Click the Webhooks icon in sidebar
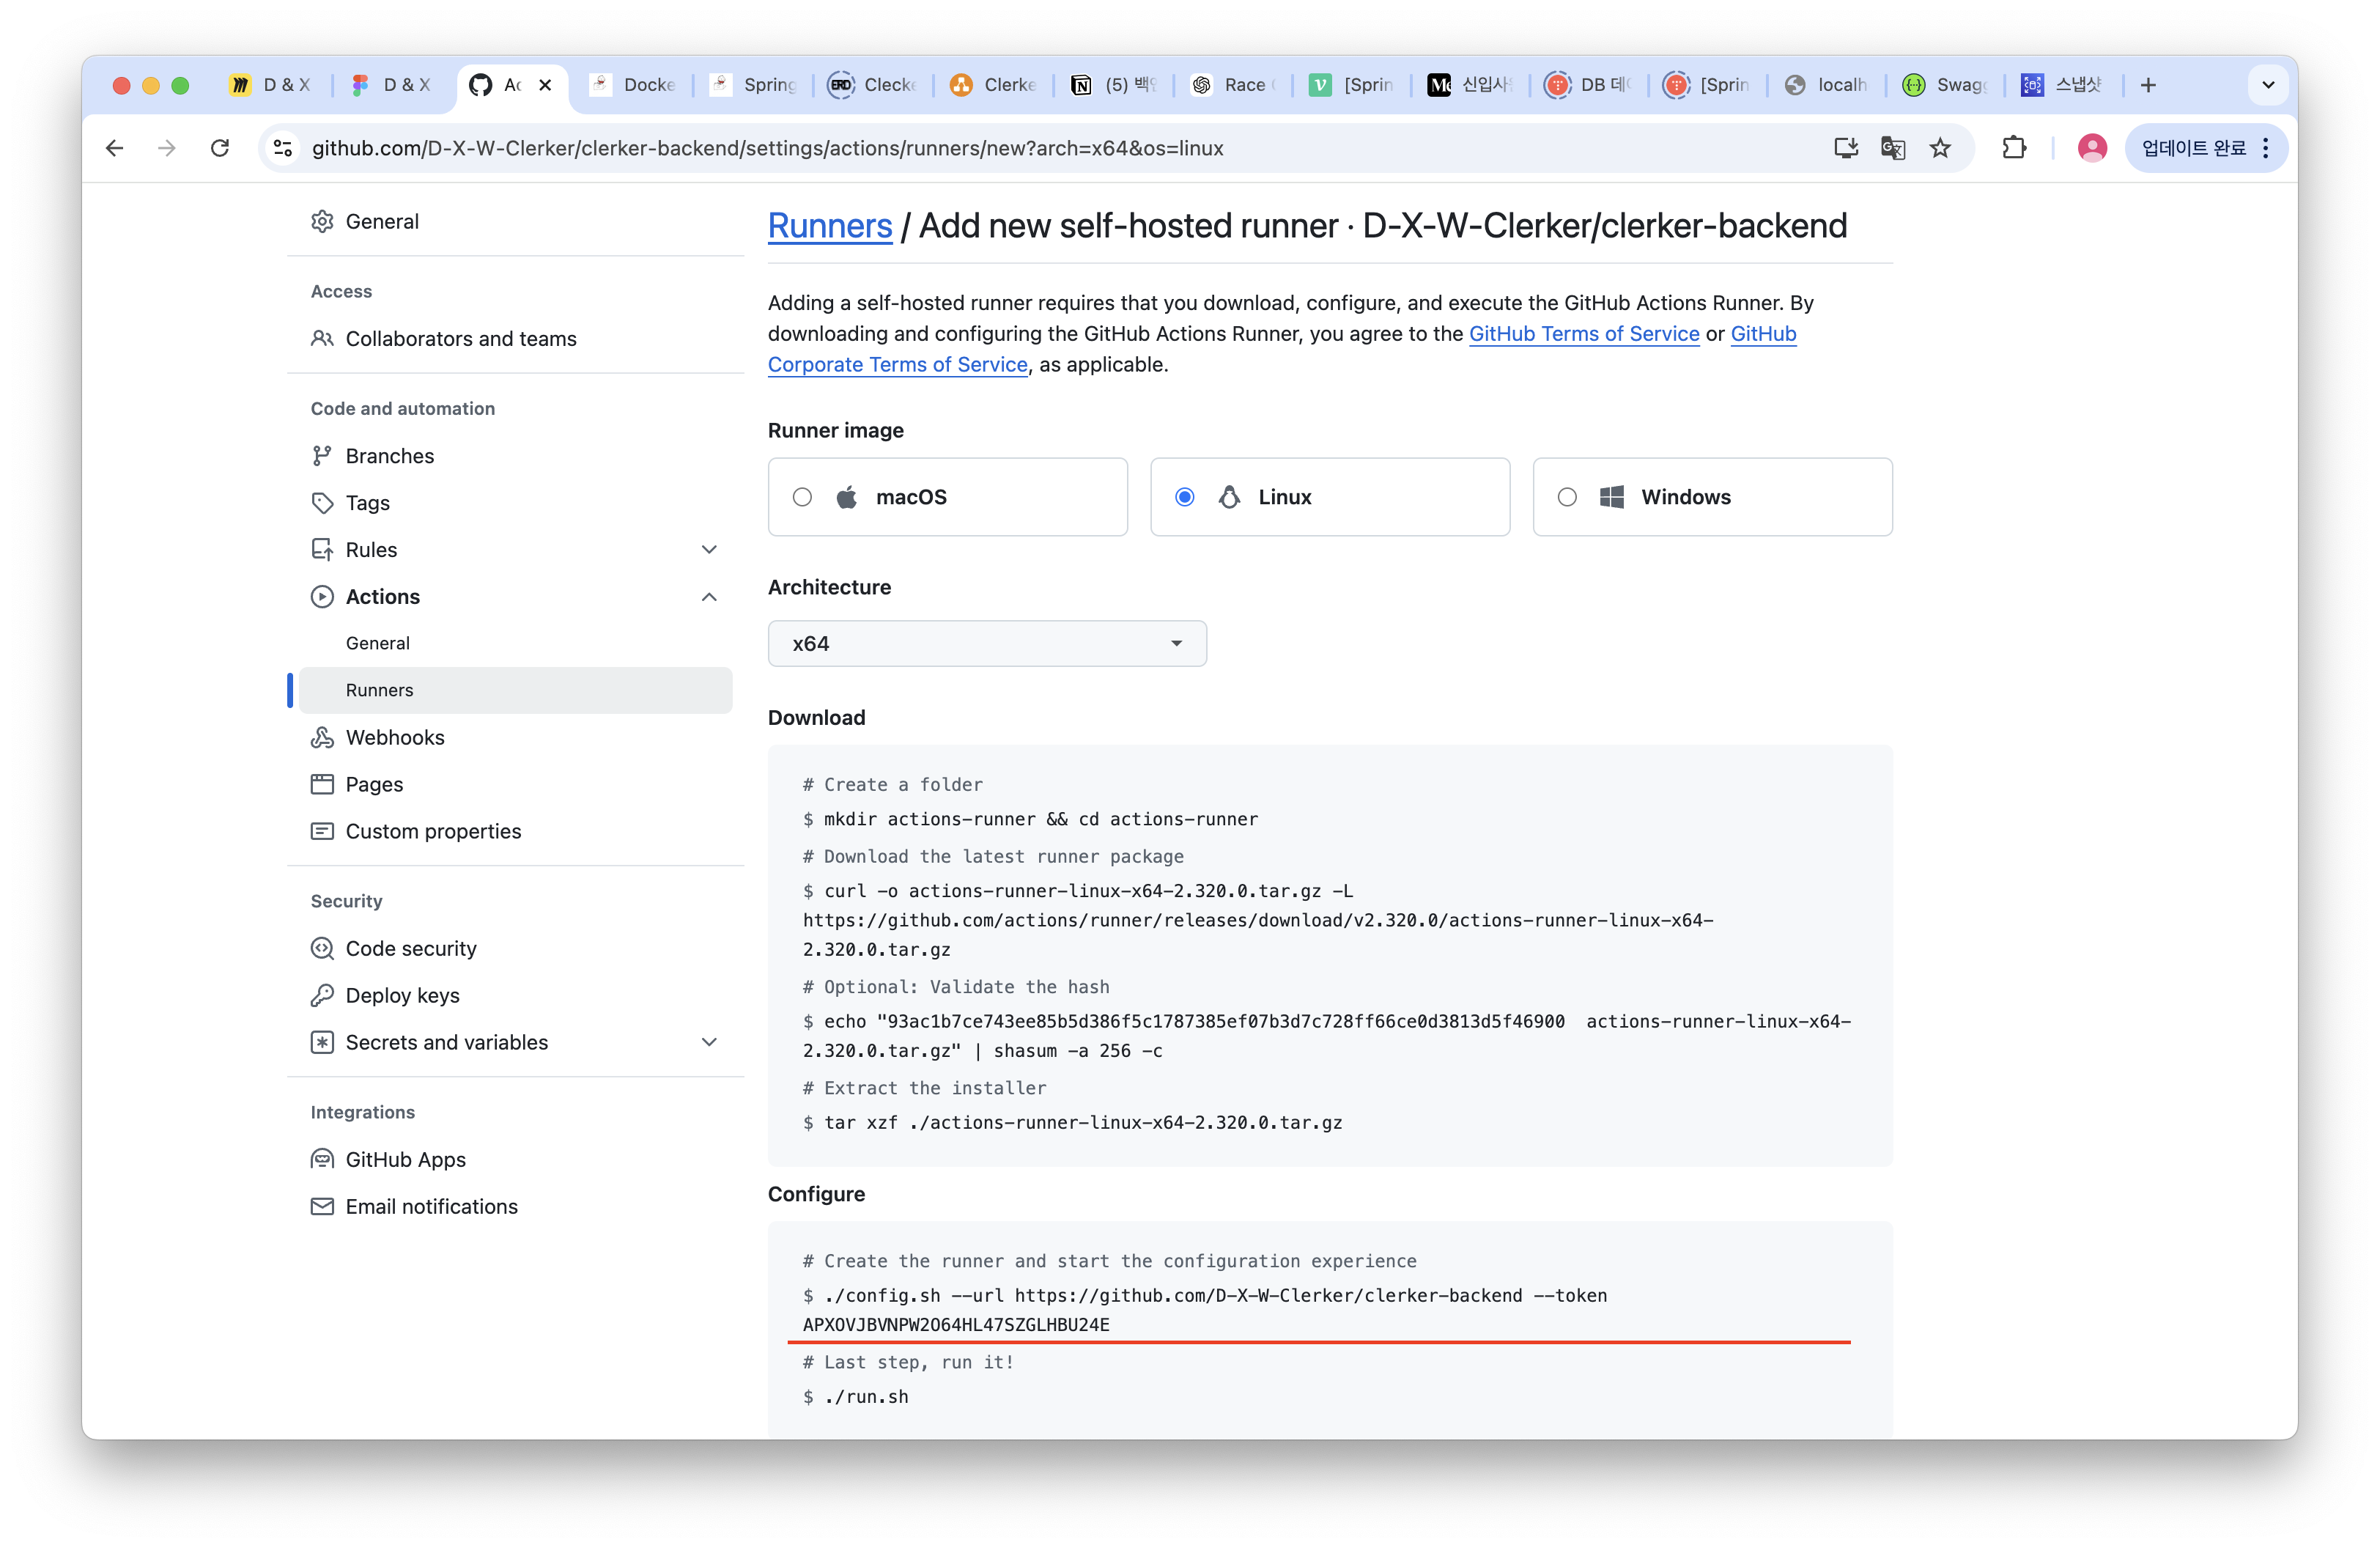The height and width of the screenshot is (1548, 2380). (322, 738)
